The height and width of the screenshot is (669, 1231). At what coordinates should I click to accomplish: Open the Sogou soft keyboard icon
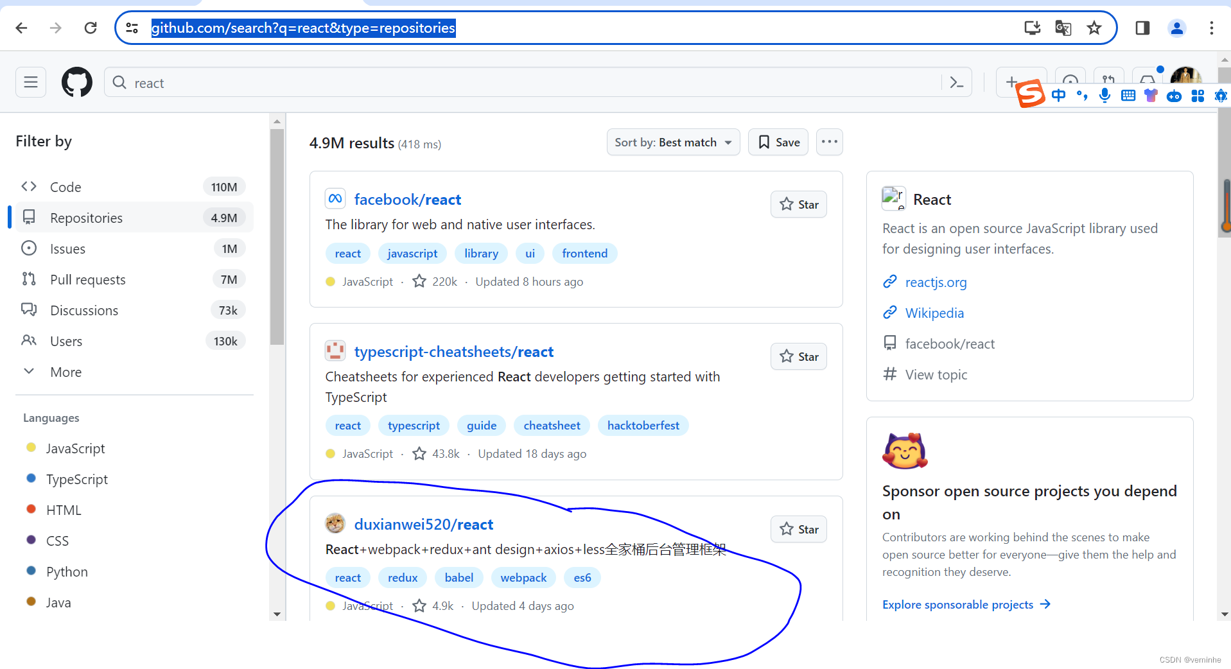tap(1128, 96)
